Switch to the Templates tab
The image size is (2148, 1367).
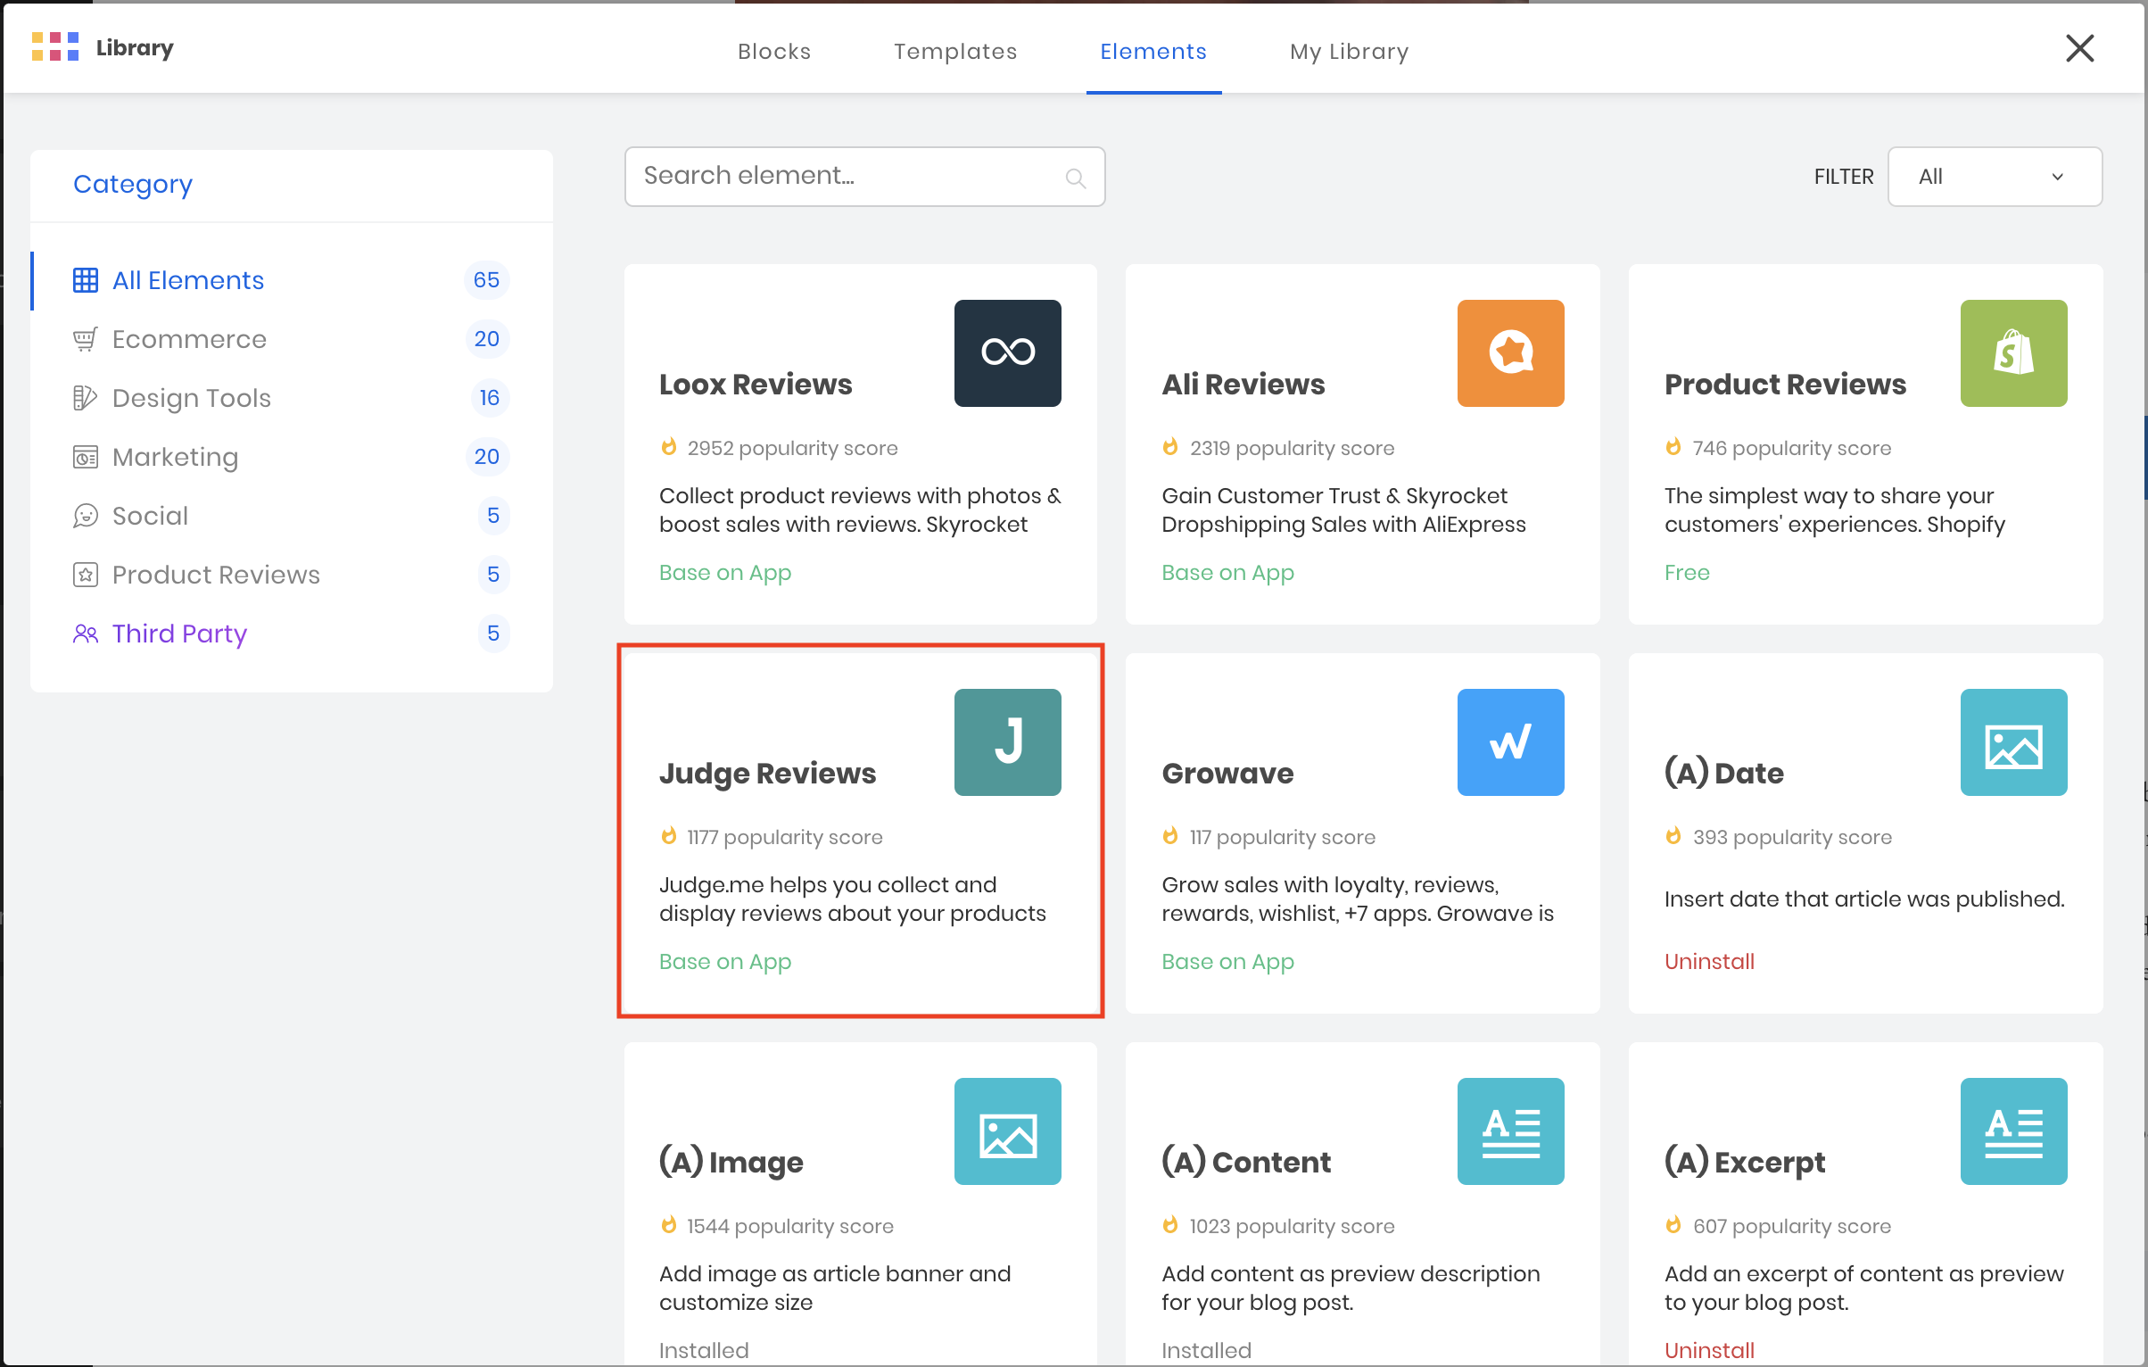pyautogui.click(x=955, y=52)
